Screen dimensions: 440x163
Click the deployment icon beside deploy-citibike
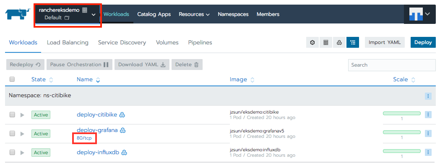[x=122, y=114]
